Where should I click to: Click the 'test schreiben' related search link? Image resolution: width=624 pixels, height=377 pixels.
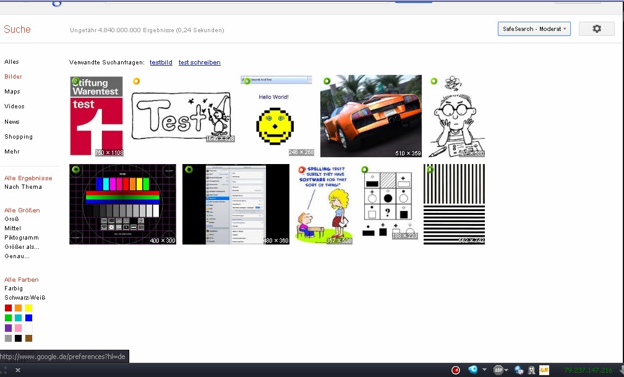(199, 63)
